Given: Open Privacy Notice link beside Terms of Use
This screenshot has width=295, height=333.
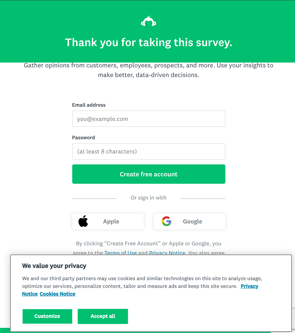Looking at the screenshot, I should (167, 253).
